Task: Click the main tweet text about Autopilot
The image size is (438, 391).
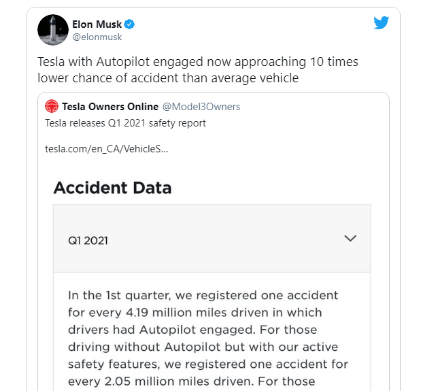Action: 198,70
